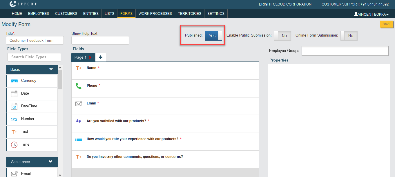This screenshot has width=395, height=177.
Task: Turn on Online Form Submission
Action: [x=349, y=36]
